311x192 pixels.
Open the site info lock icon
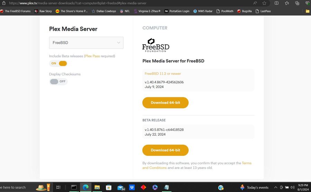pos(3,3)
